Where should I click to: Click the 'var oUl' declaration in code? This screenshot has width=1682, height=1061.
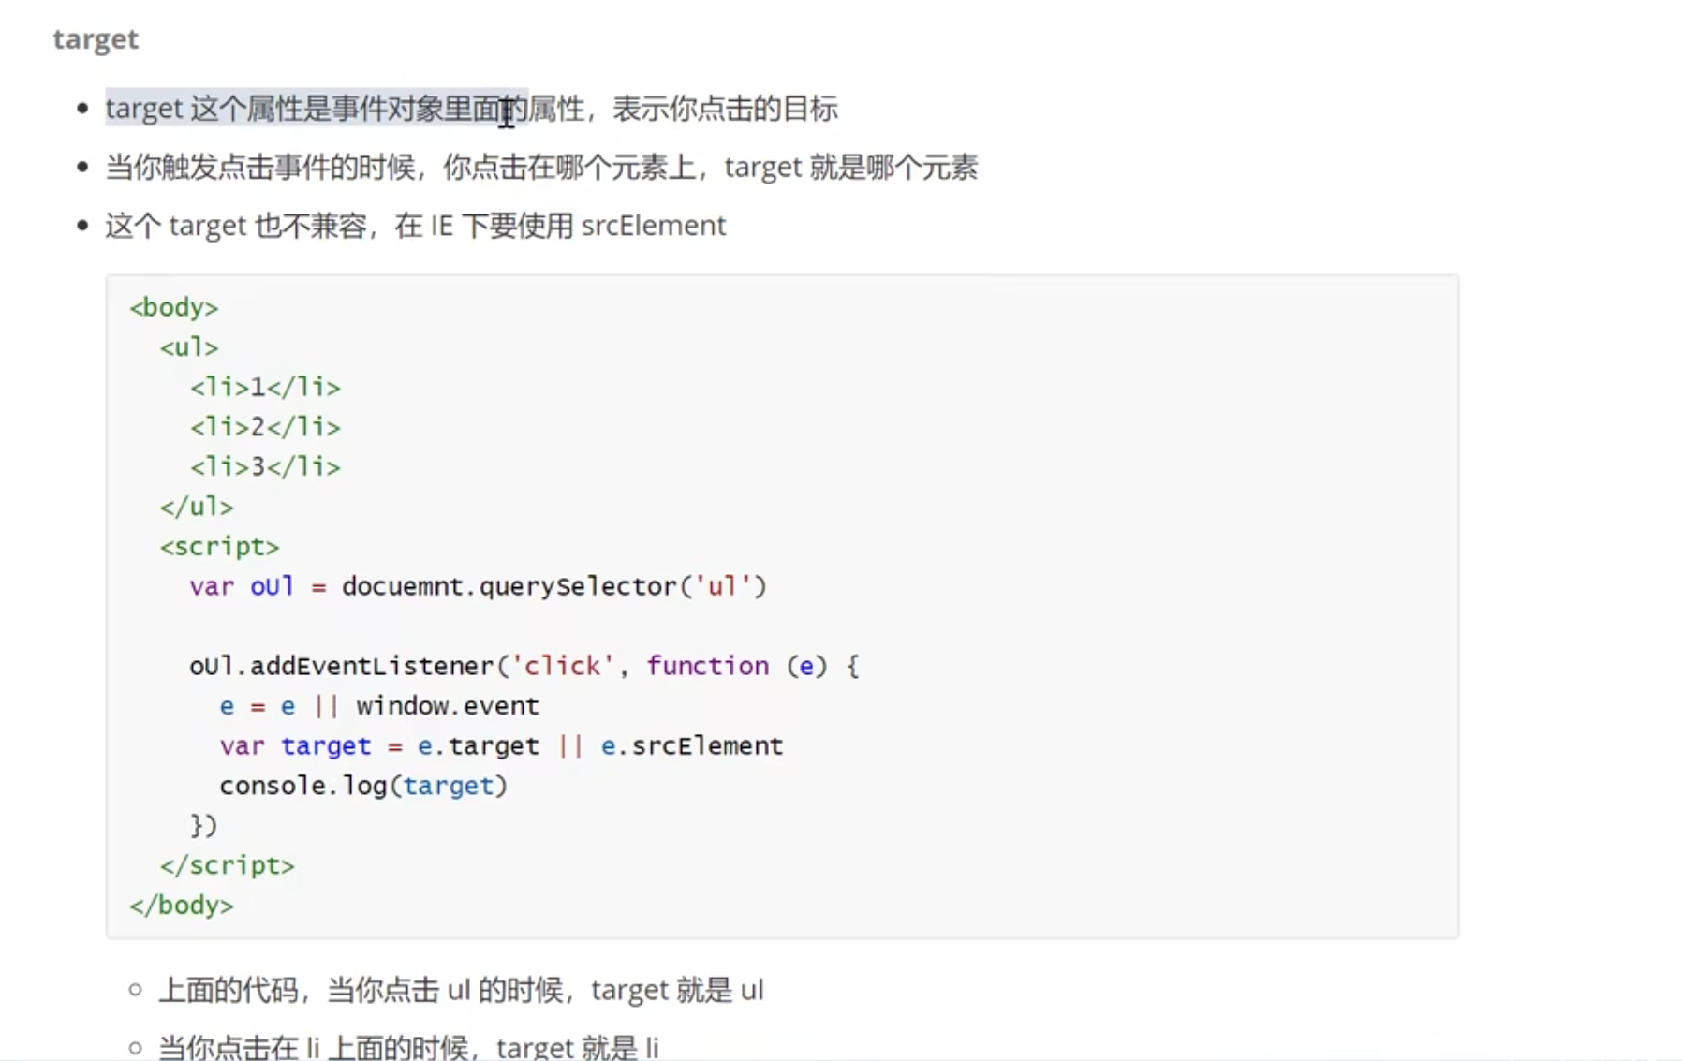242,586
